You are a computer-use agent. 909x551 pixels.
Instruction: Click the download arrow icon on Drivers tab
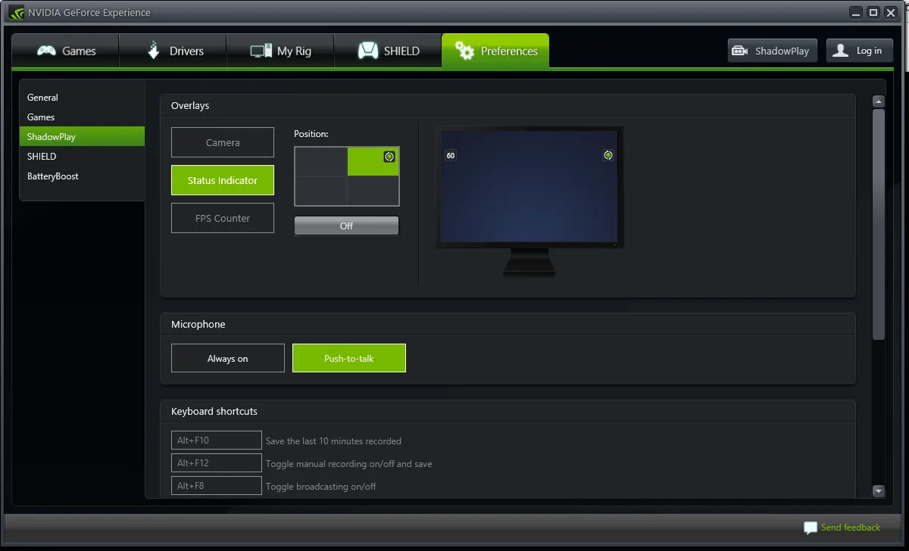click(154, 50)
